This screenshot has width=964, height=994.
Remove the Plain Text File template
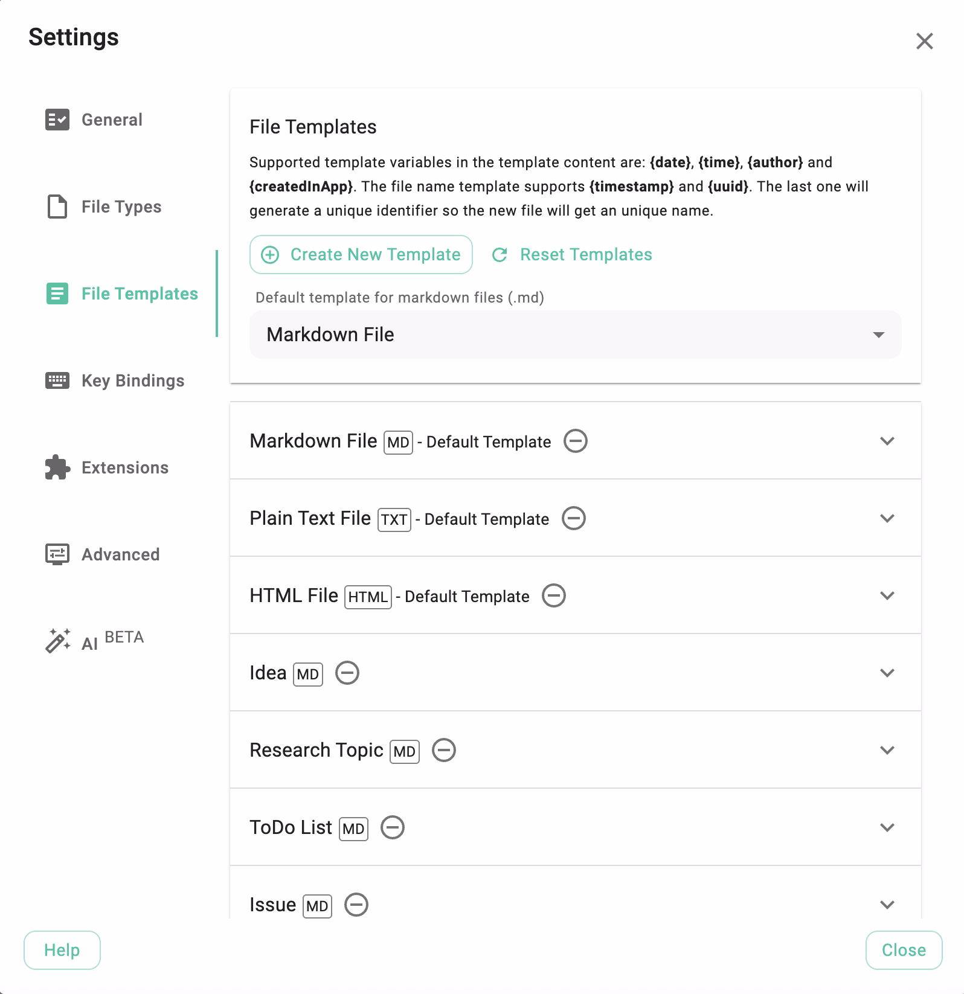coord(573,519)
